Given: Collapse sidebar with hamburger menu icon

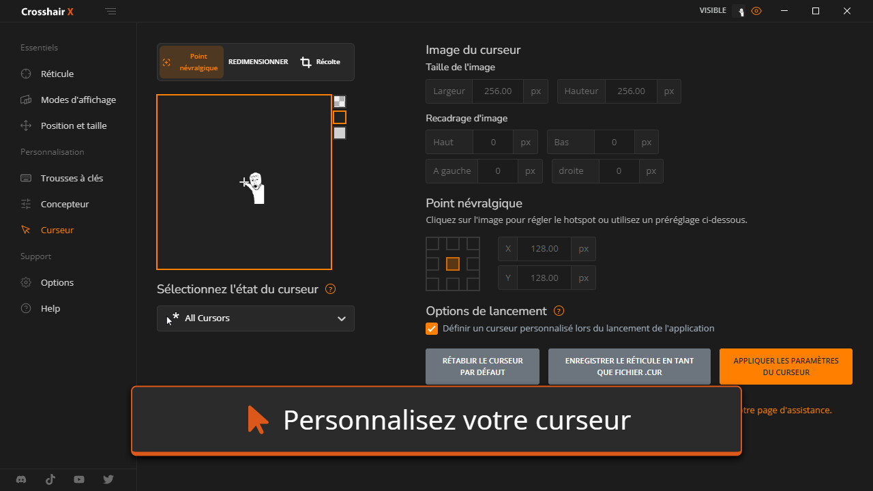Looking at the screenshot, I should pos(110,12).
